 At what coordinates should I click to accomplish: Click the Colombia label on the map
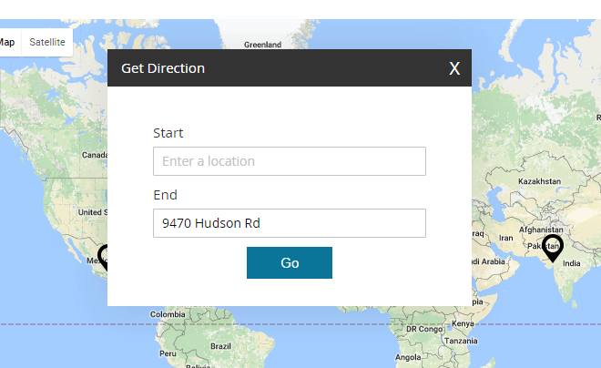point(168,314)
